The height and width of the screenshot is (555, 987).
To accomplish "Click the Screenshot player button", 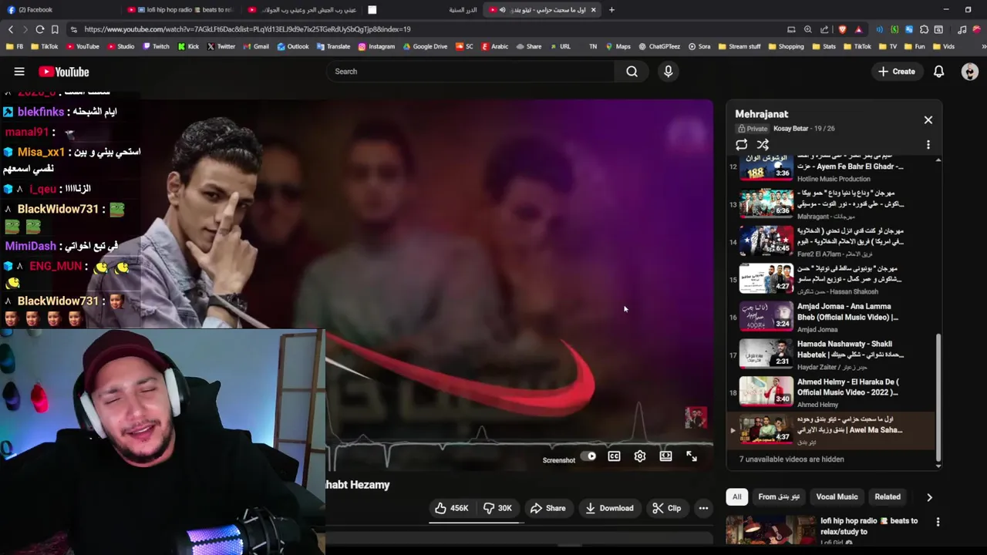I will pyautogui.click(x=559, y=460).
